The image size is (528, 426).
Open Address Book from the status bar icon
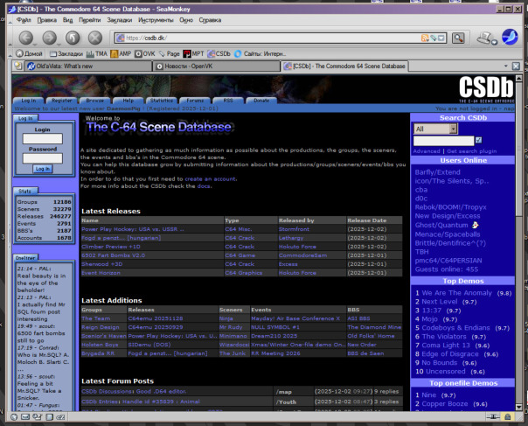click(49, 417)
